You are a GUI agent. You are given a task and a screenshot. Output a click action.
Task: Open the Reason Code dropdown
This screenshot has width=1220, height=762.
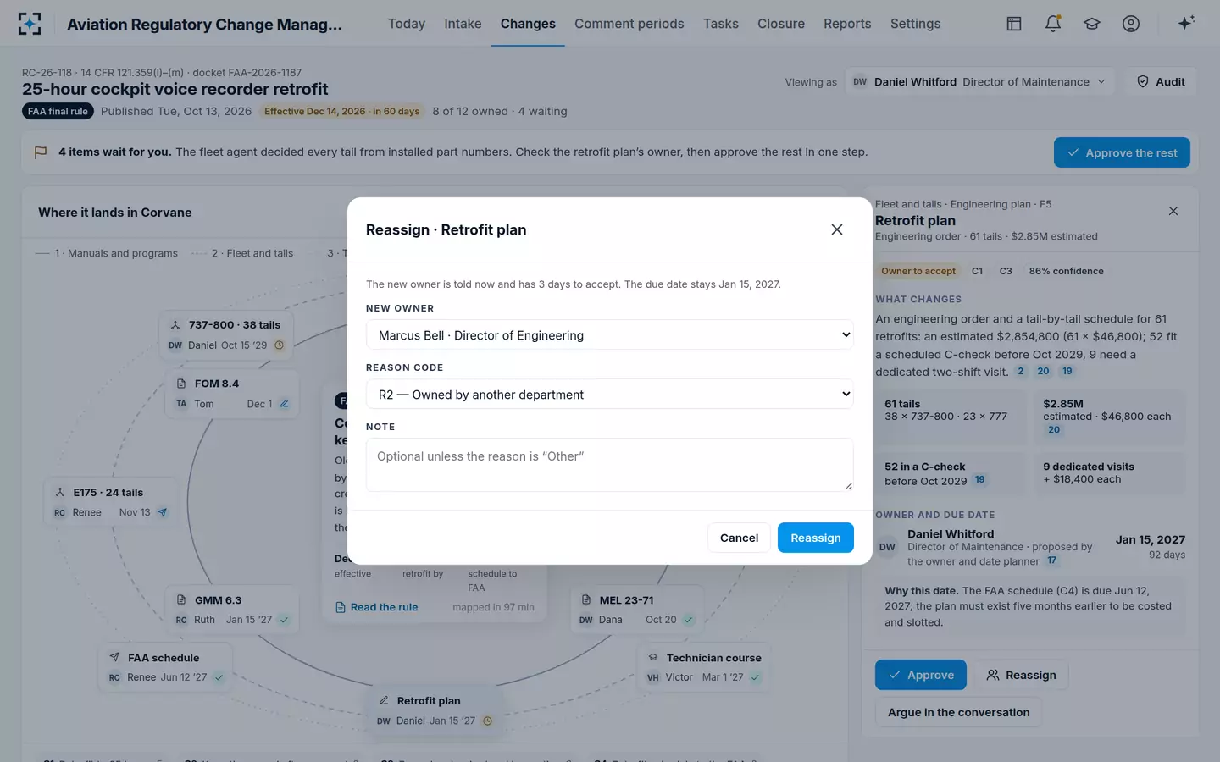click(x=610, y=395)
